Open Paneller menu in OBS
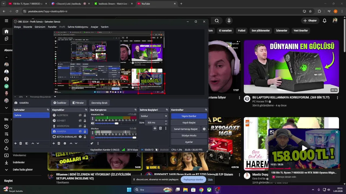Image resolution: width=346 pixels, height=194 pixels. point(52,27)
